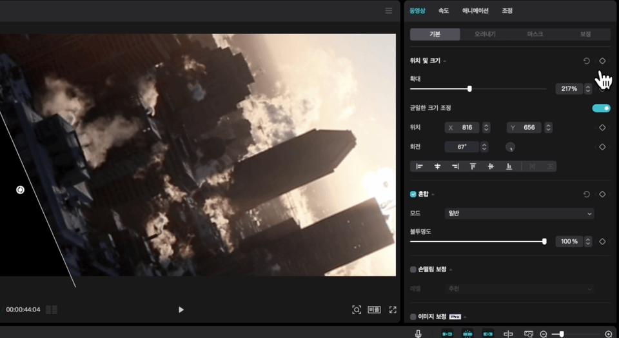The width and height of the screenshot is (619, 338).
Task: Click the rotate handle on the preview canvas
Action: [20, 190]
